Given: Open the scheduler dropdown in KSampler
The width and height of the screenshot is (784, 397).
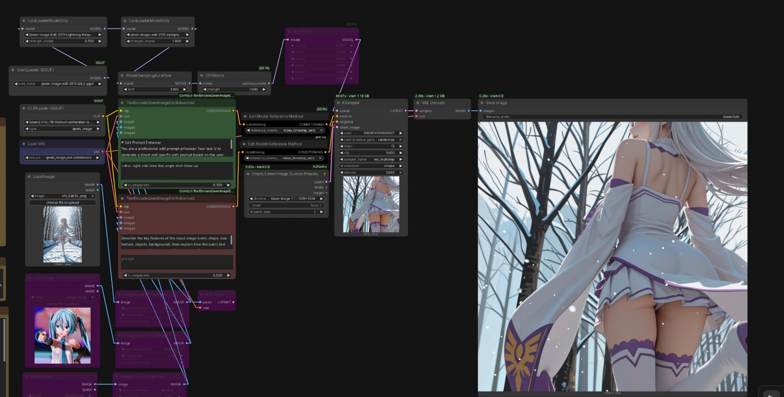Looking at the screenshot, I should (371, 166).
